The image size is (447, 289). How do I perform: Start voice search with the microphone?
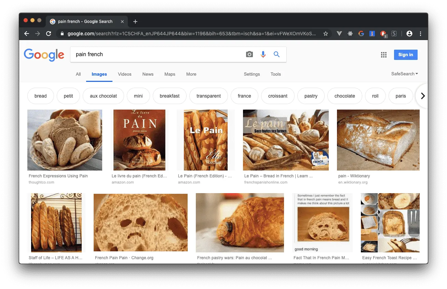coord(263,54)
